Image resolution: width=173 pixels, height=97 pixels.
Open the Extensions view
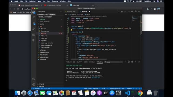[34, 34]
